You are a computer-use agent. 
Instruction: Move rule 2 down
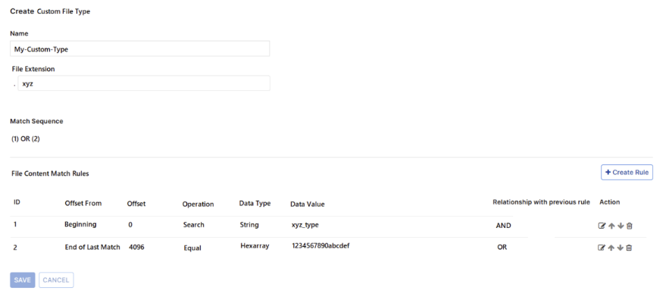pyautogui.click(x=620, y=248)
